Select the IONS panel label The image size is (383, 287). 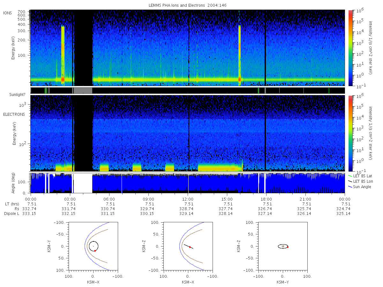[8, 13]
